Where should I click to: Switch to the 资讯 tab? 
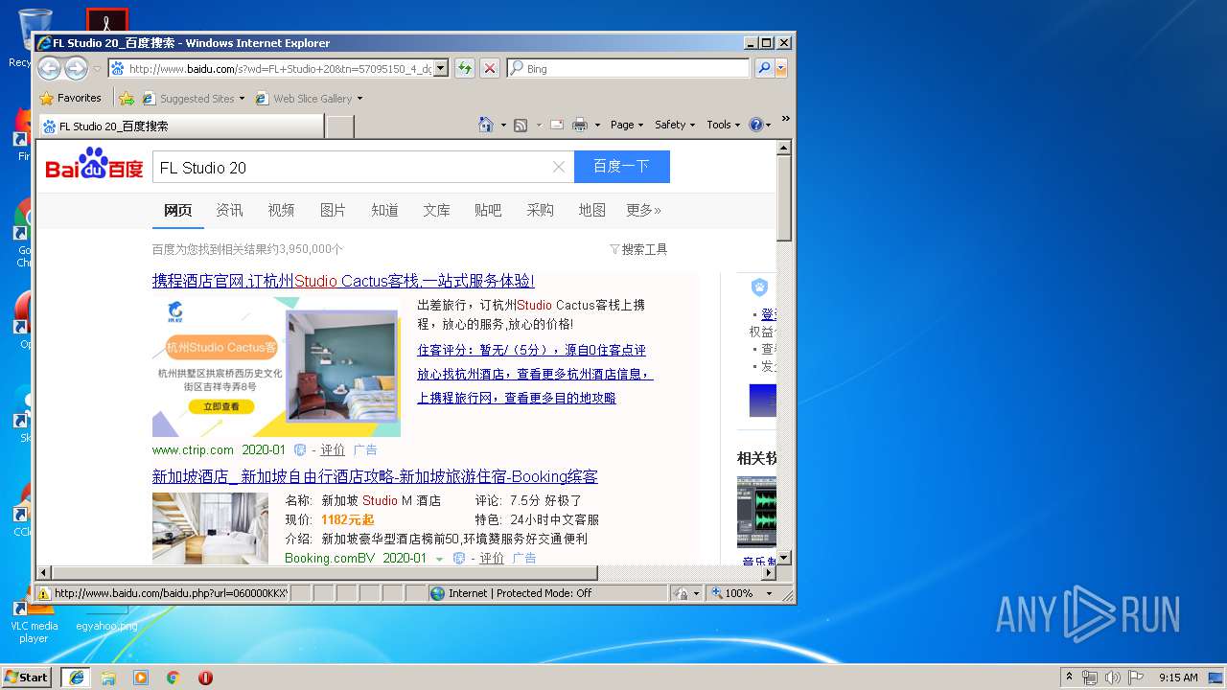tap(229, 210)
